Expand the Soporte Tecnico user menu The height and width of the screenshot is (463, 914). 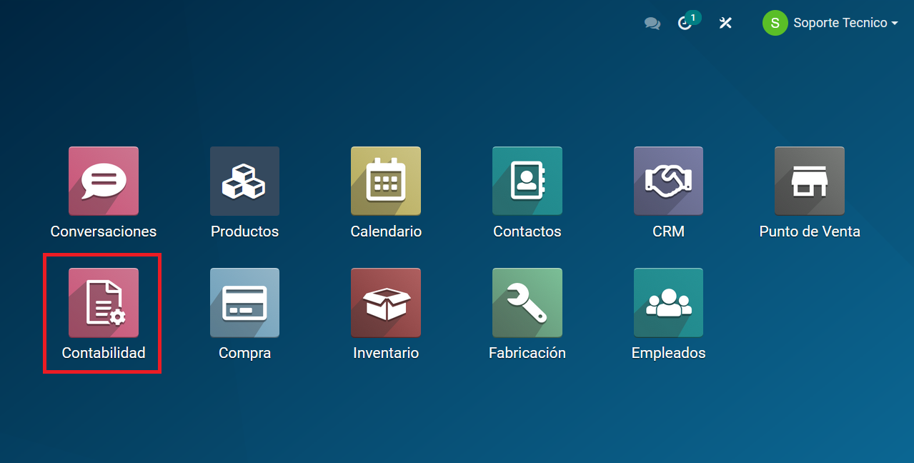[840, 24]
